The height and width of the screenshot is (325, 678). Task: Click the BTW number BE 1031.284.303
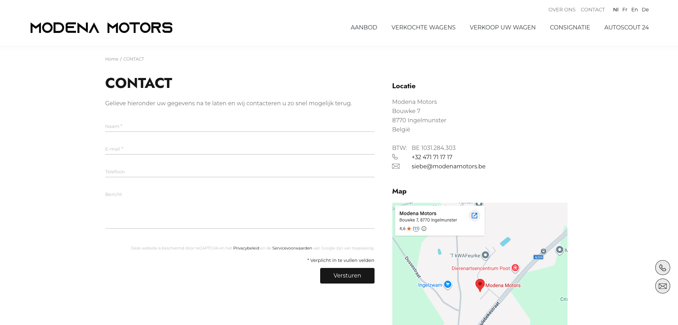434,148
